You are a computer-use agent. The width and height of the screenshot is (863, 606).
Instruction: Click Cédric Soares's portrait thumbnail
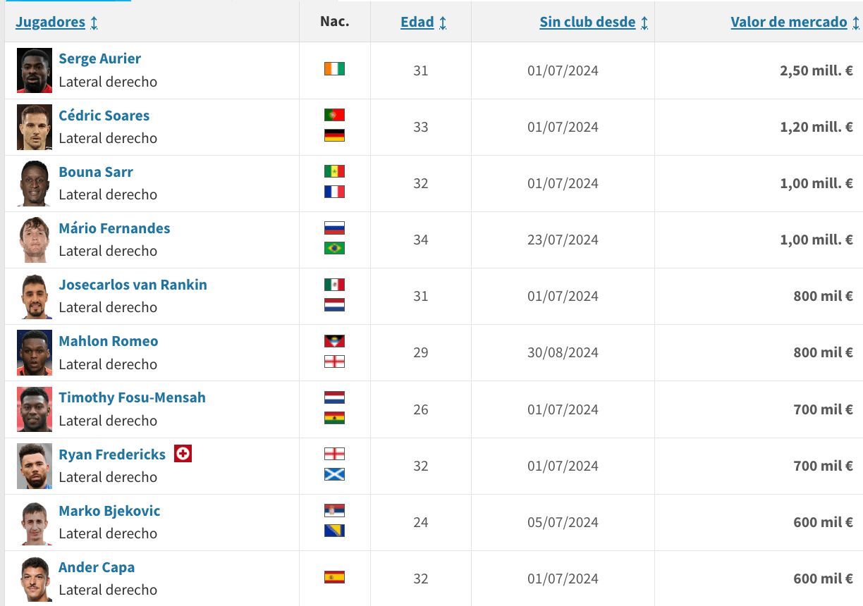[x=35, y=128]
